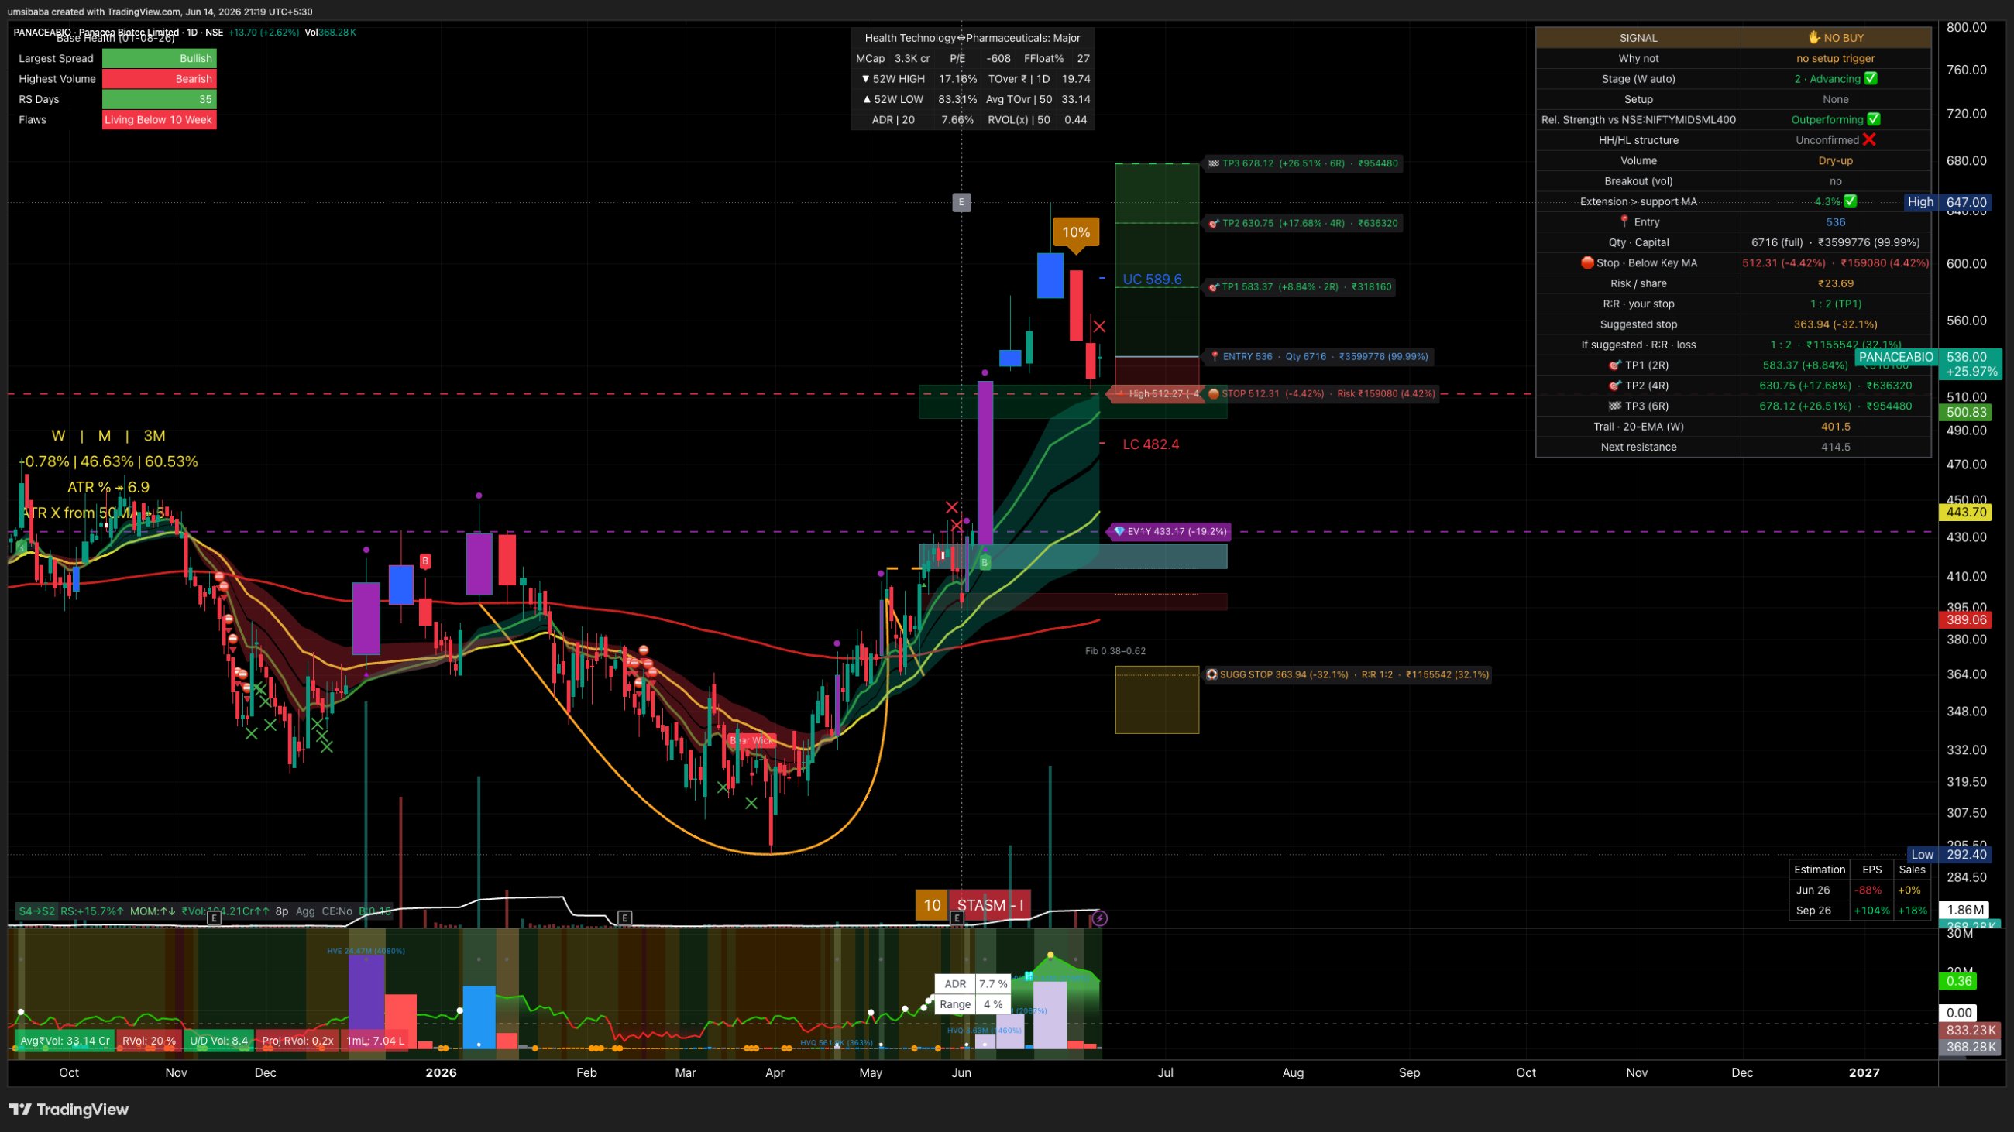Click the red STASM - I badge
The image size is (2014, 1132).
tap(990, 905)
